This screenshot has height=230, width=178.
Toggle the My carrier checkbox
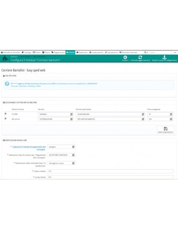pos(6,119)
